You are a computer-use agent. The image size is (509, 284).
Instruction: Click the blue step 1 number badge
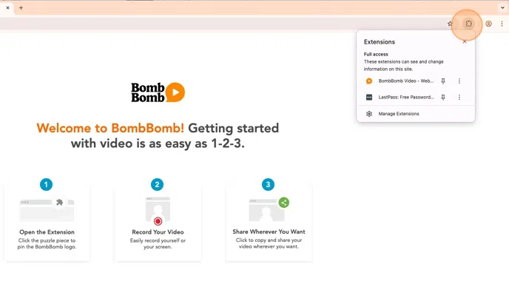[46, 185]
